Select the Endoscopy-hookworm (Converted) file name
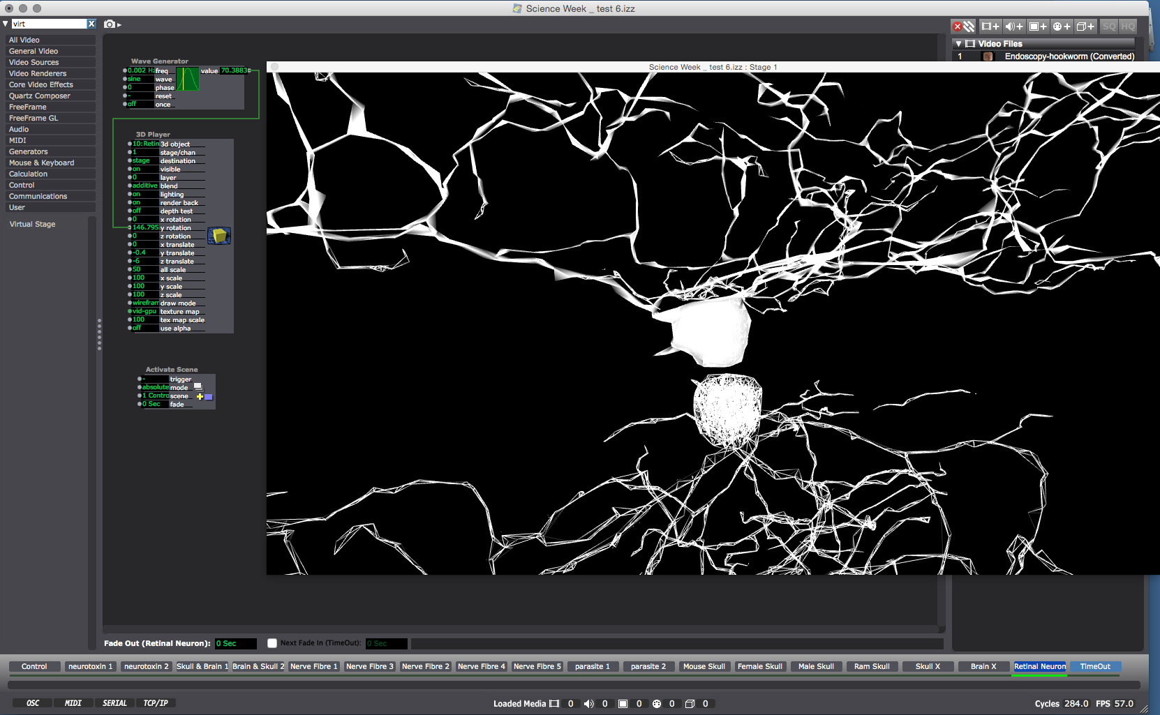 click(1069, 57)
